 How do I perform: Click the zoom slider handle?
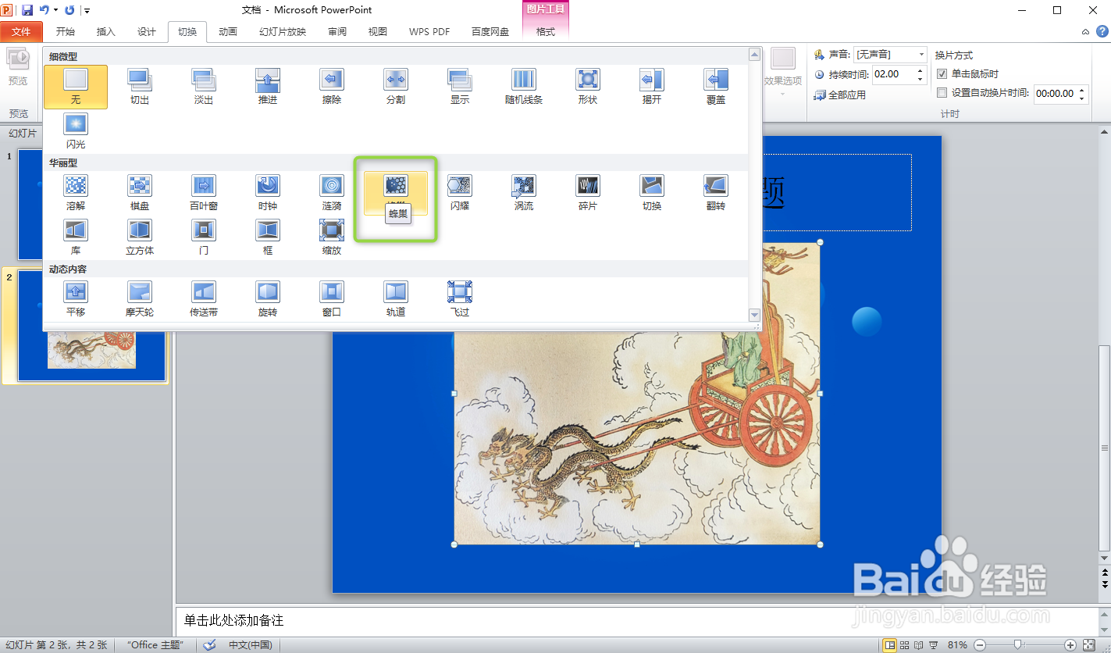1017,644
